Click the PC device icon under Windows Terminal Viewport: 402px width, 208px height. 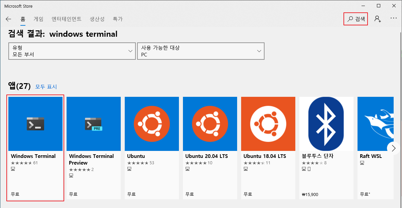click(13, 169)
